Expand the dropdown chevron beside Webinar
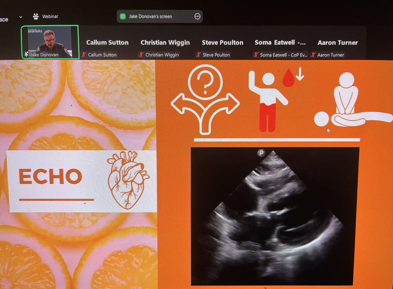Image resolution: width=393 pixels, height=289 pixels. [x=21, y=17]
